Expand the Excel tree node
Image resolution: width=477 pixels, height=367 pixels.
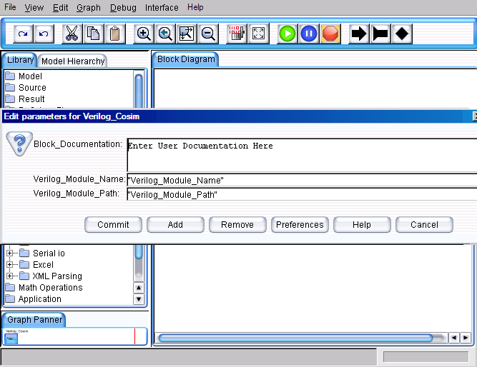[10, 265]
